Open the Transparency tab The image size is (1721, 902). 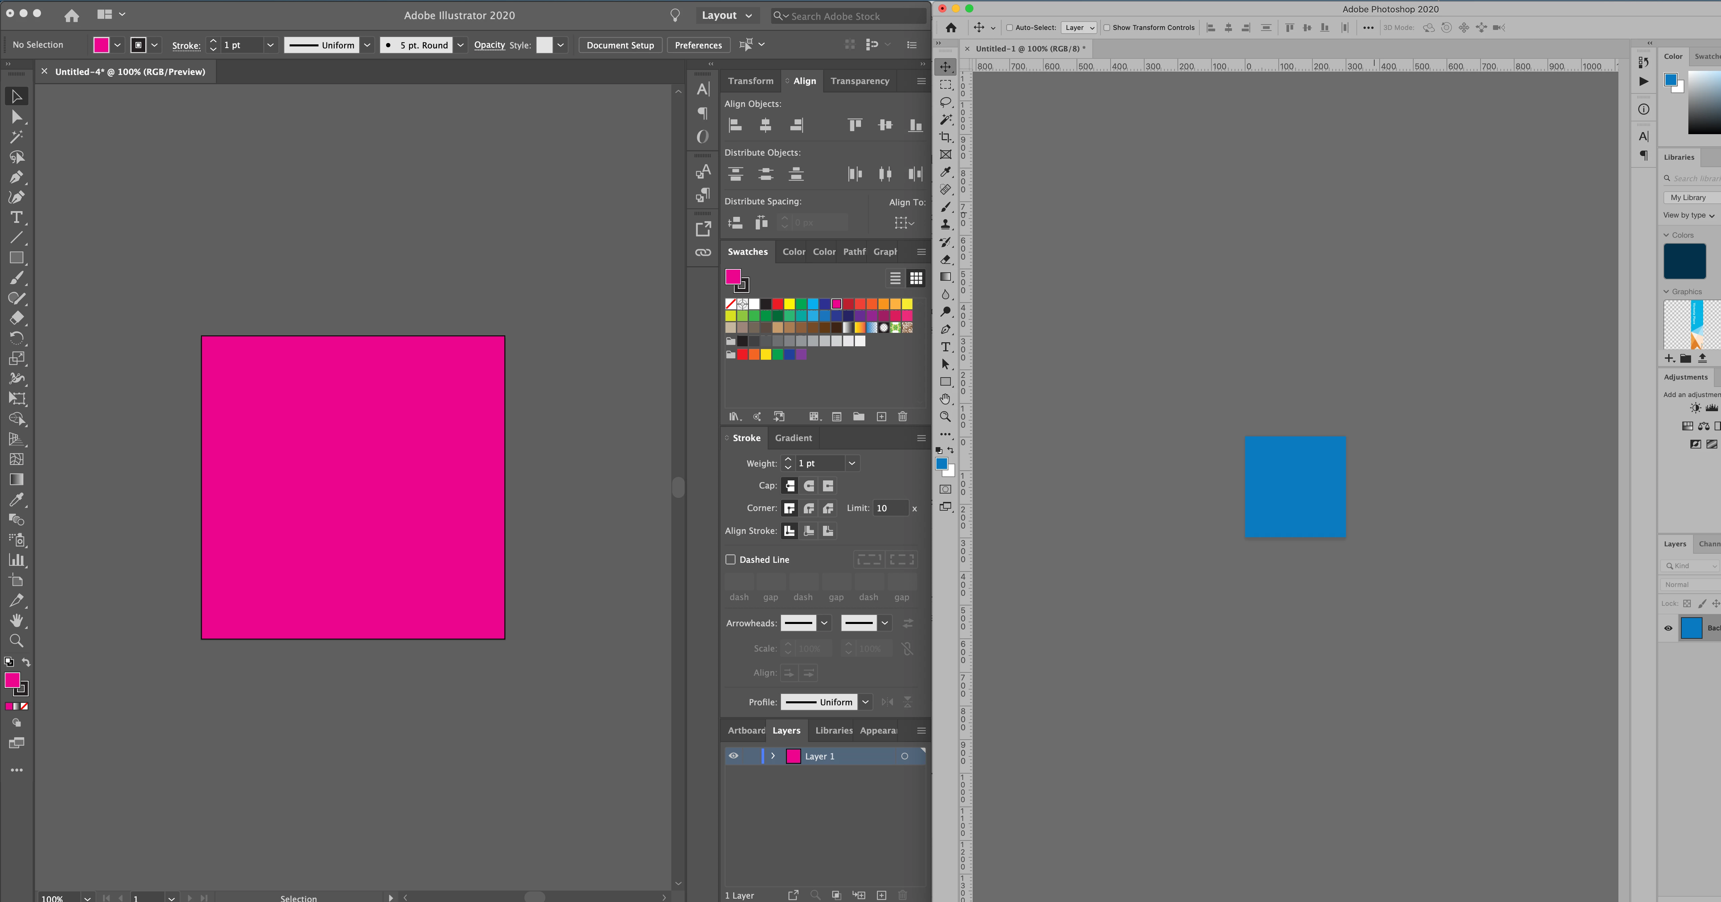pyautogui.click(x=860, y=81)
